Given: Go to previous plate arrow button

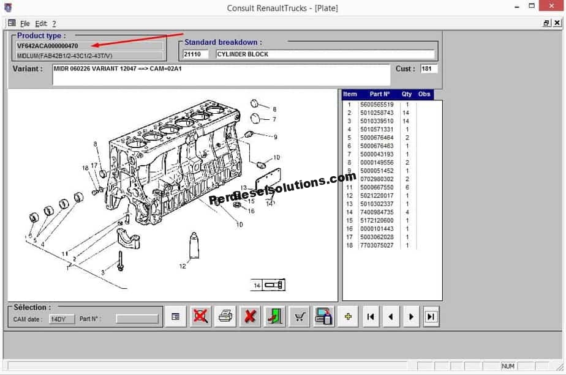Looking at the screenshot, I should [x=391, y=317].
